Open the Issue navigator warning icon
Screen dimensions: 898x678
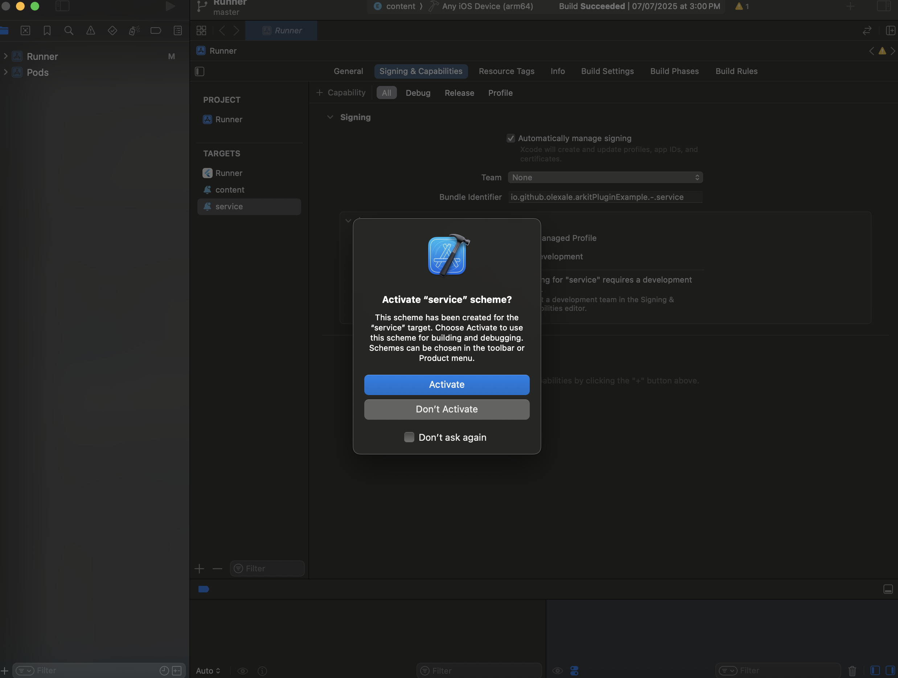point(91,30)
